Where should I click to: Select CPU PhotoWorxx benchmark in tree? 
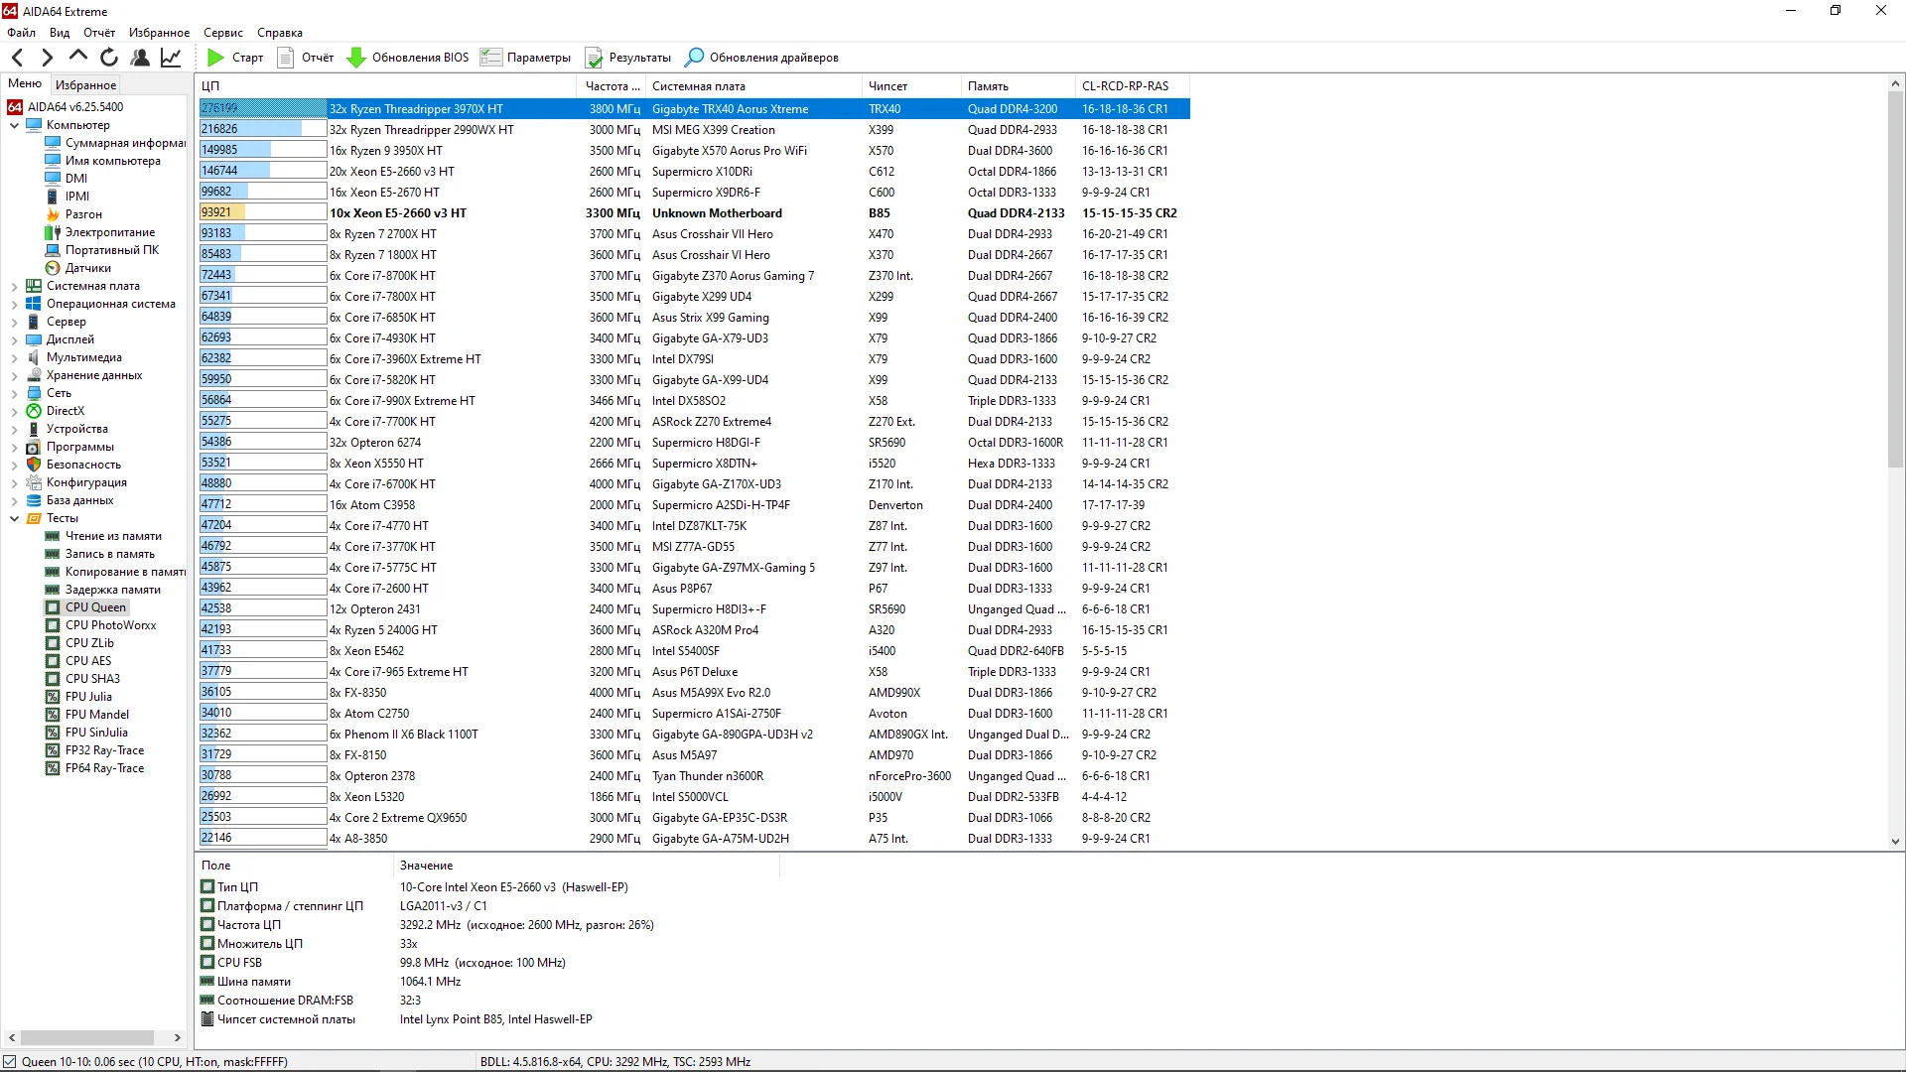pos(110,625)
